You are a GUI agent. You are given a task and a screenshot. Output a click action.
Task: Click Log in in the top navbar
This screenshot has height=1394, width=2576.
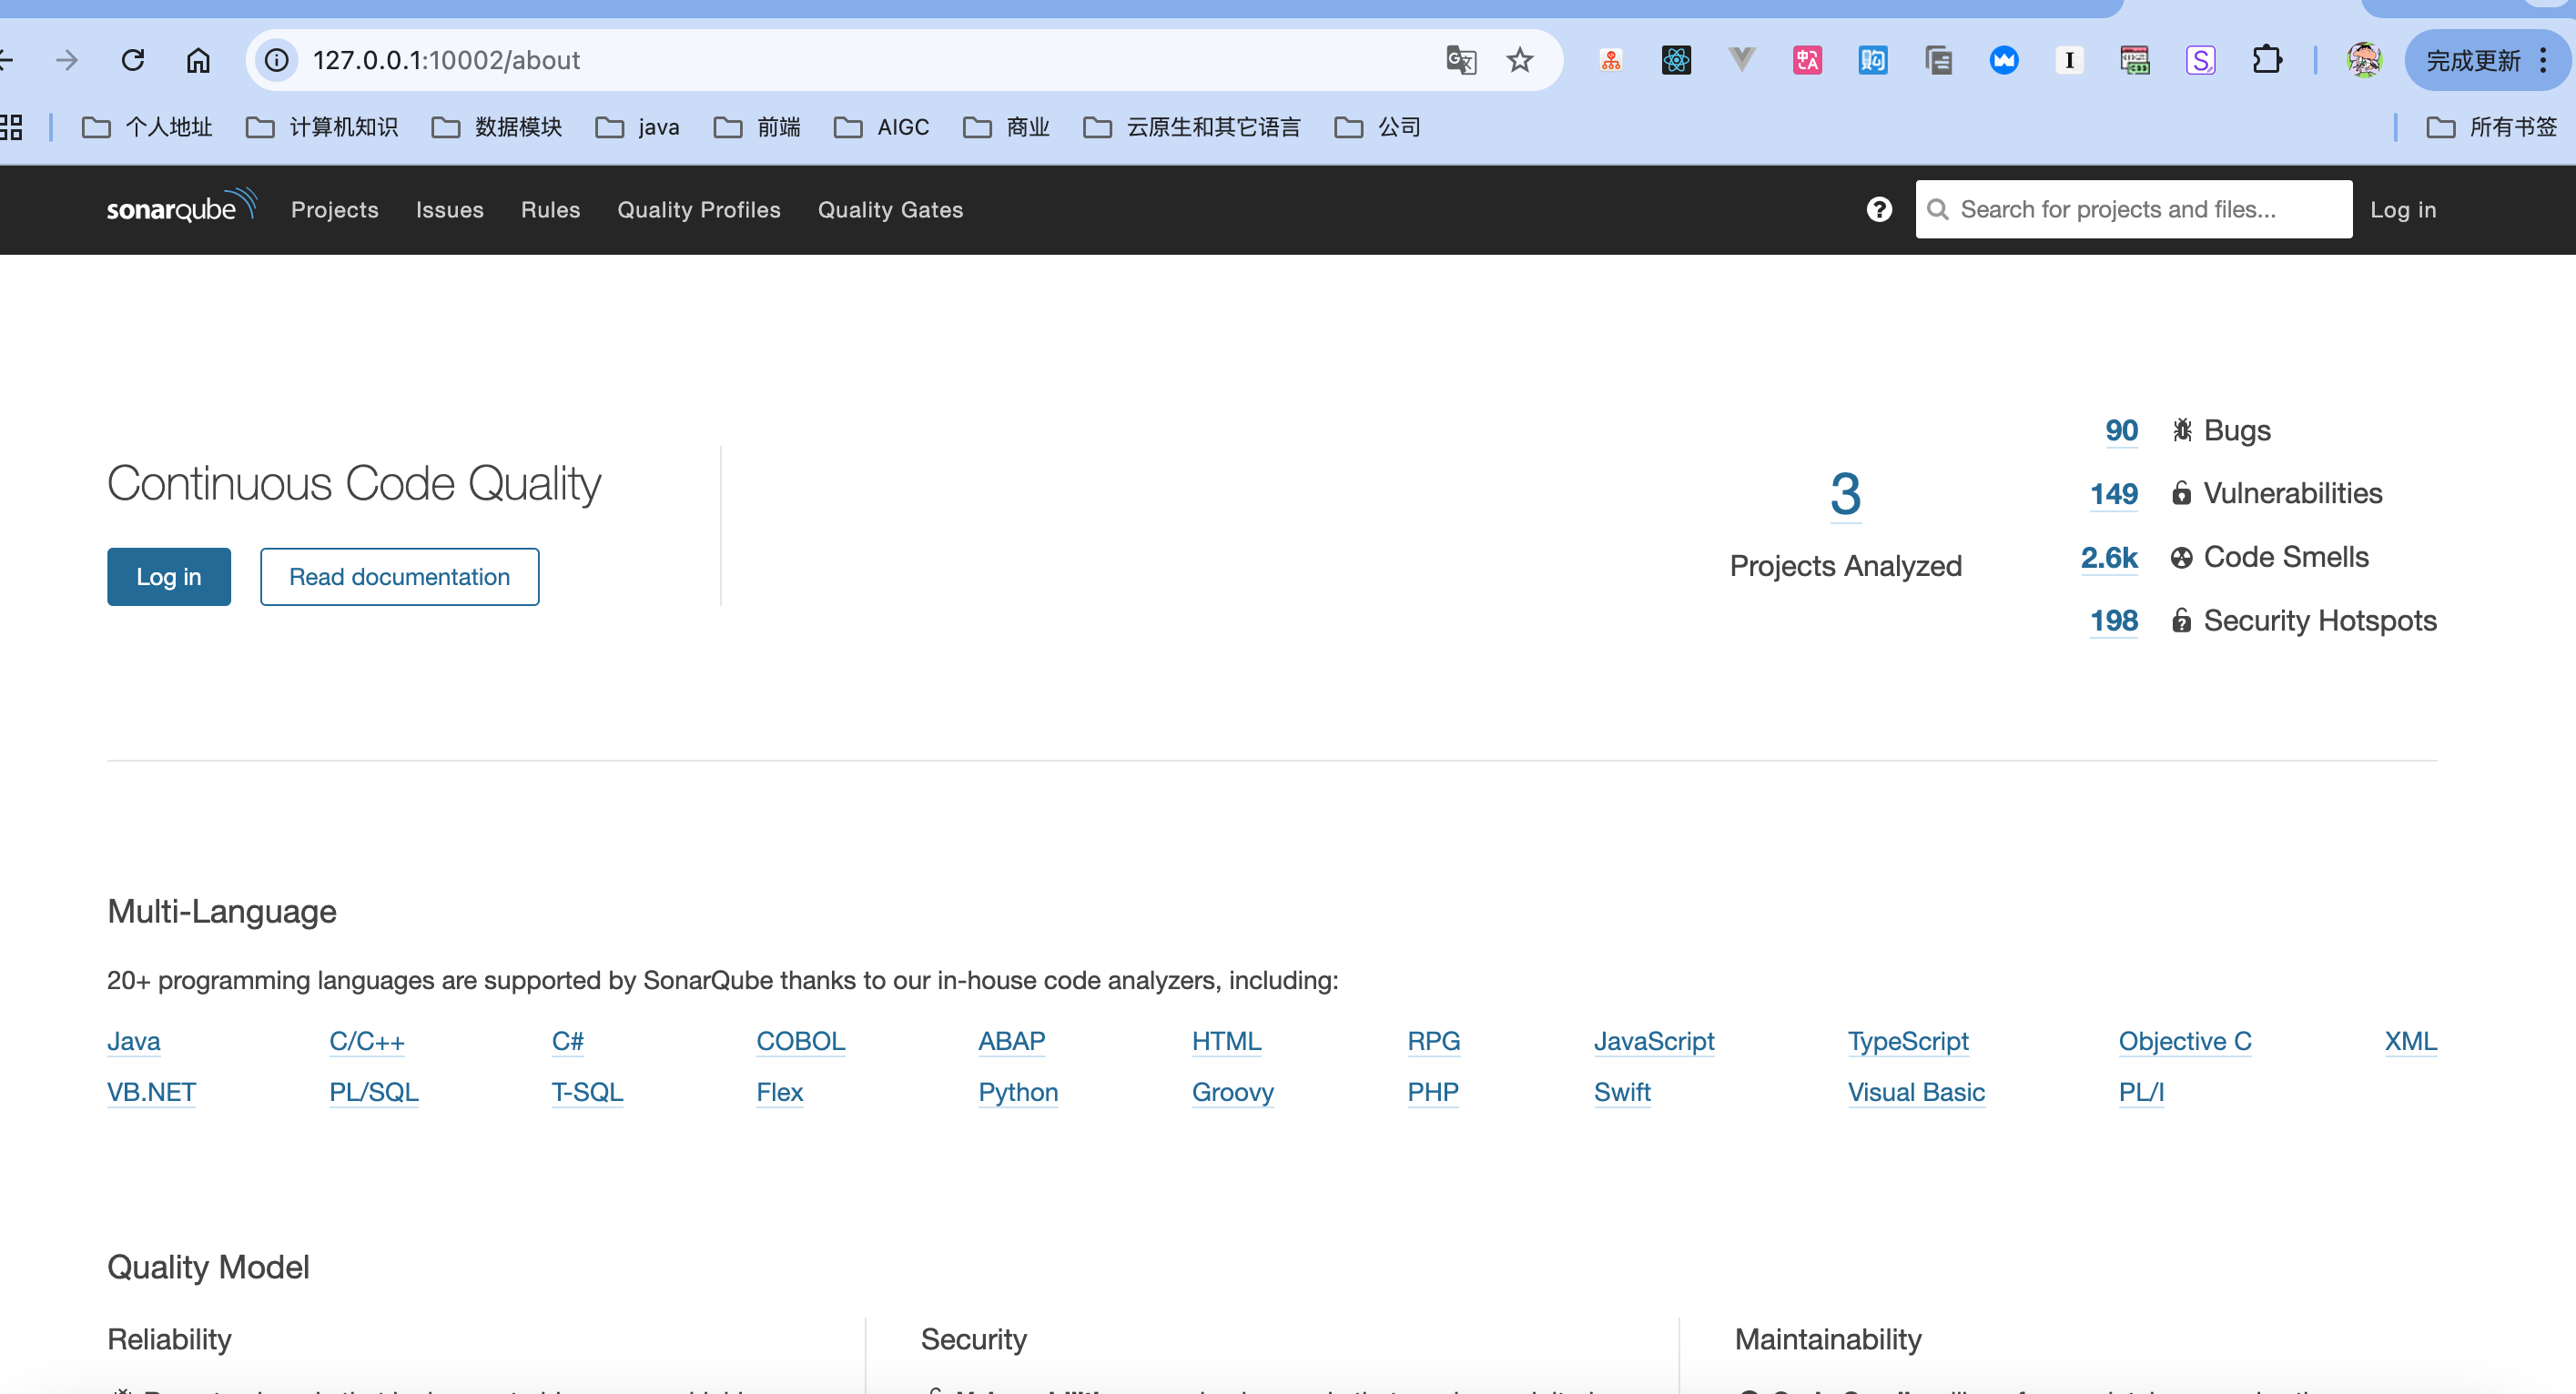pos(2403,209)
